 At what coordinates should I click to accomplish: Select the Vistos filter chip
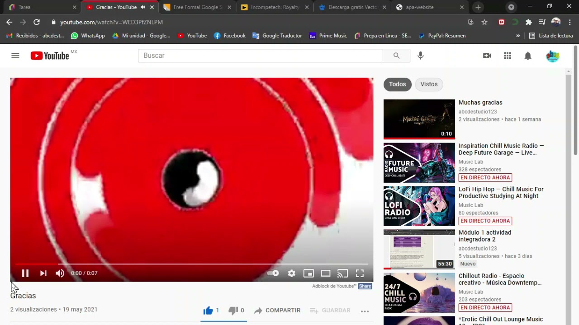[x=429, y=84]
